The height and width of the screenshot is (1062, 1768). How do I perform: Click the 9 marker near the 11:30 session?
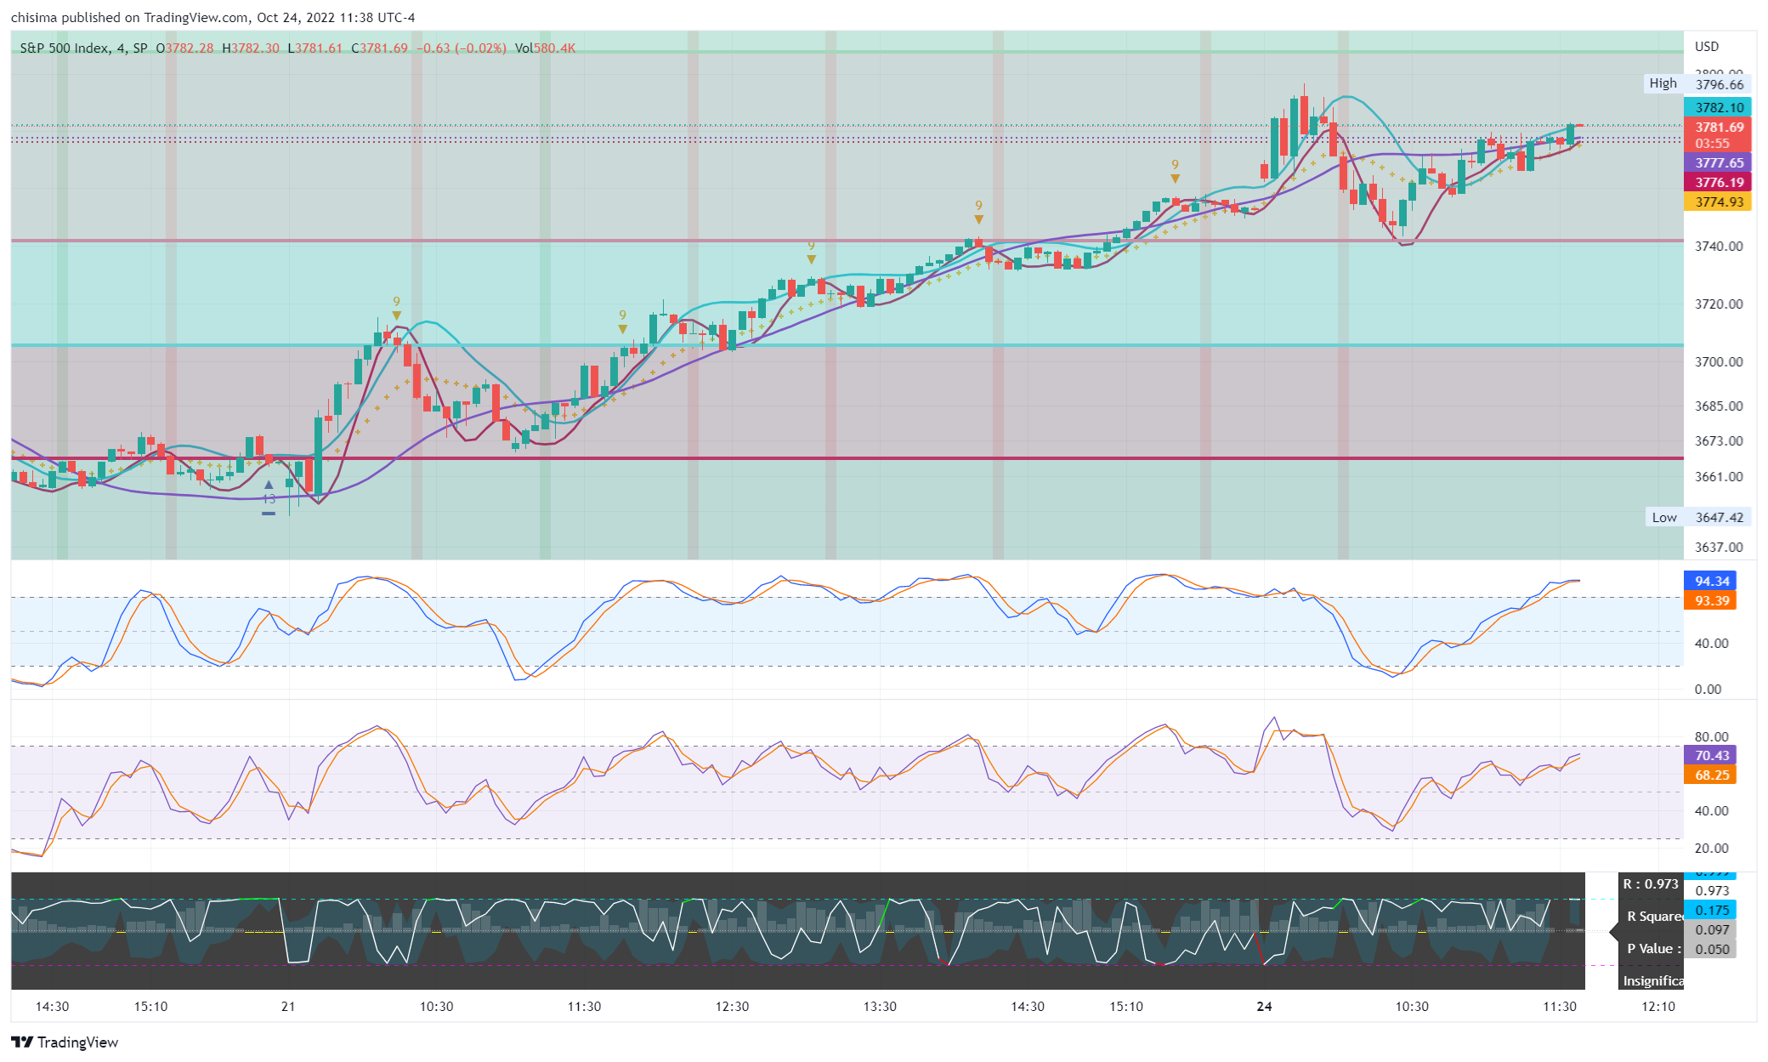[622, 321]
